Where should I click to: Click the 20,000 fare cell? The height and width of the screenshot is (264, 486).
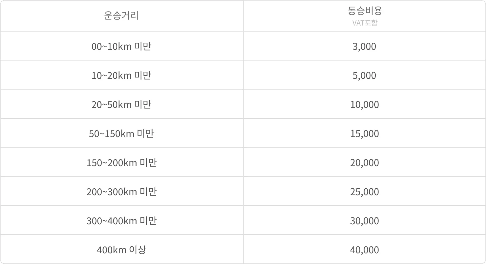tap(364, 163)
